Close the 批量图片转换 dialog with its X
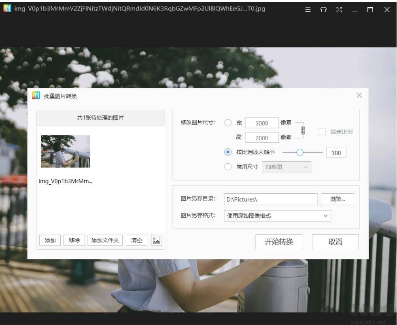397x325 pixels. coord(359,95)
